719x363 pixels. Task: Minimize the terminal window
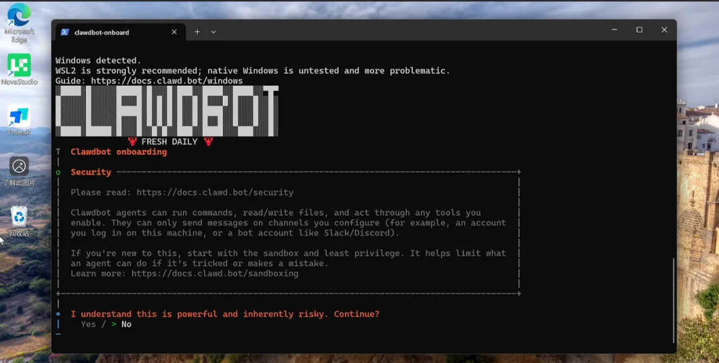(x=614, y=30)
